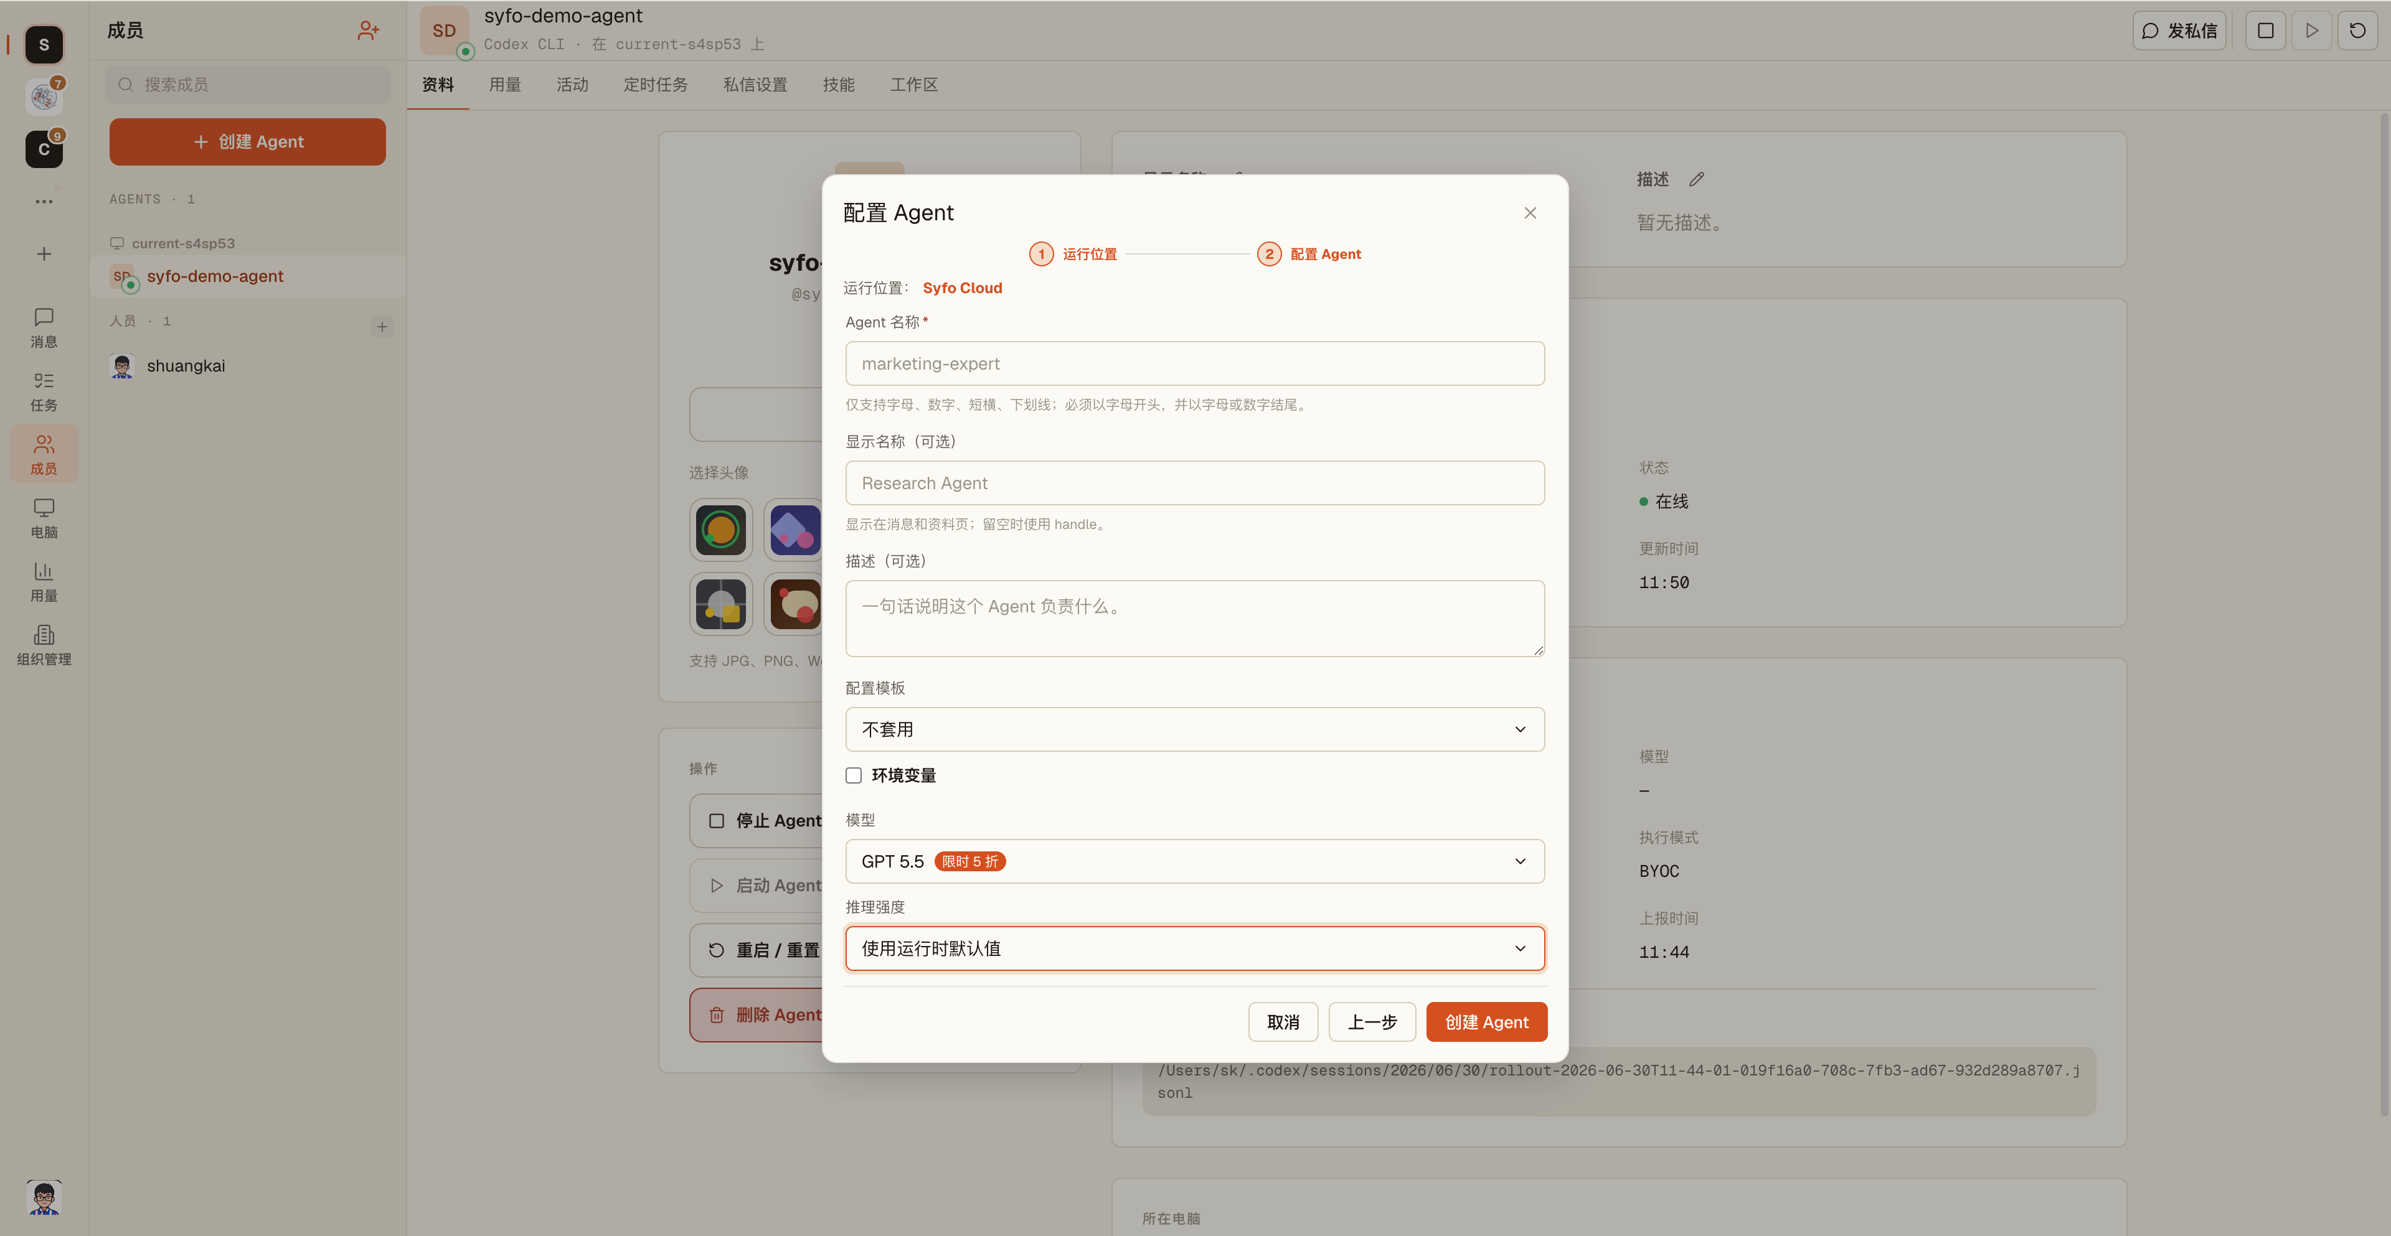Open the 推理强度 dropdown
Viewport: 2391px width, 1236px height.
tap(1195, 948)
